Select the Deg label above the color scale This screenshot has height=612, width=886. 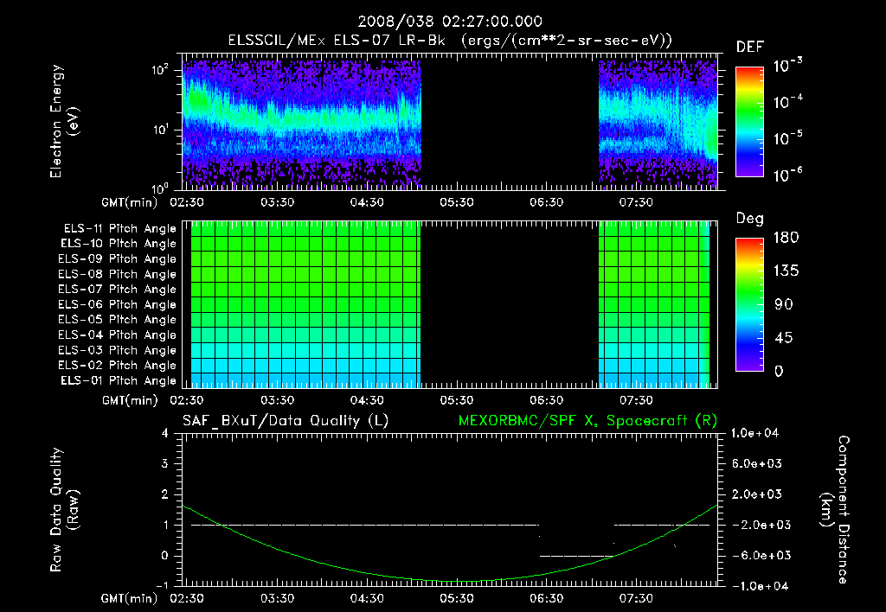pos(749,219)
